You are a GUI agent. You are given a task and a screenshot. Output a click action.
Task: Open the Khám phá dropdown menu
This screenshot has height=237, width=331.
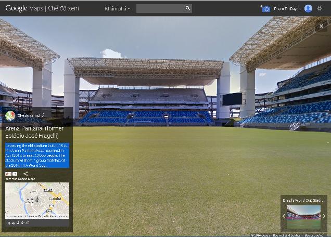click(117, 8)
